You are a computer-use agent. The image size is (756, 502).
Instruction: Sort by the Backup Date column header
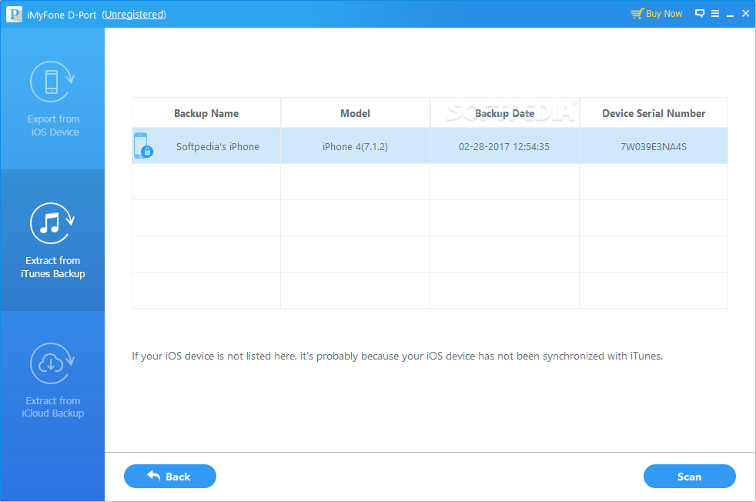504,113
